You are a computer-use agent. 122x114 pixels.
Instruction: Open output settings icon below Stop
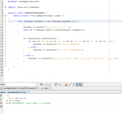pos(1,107)
